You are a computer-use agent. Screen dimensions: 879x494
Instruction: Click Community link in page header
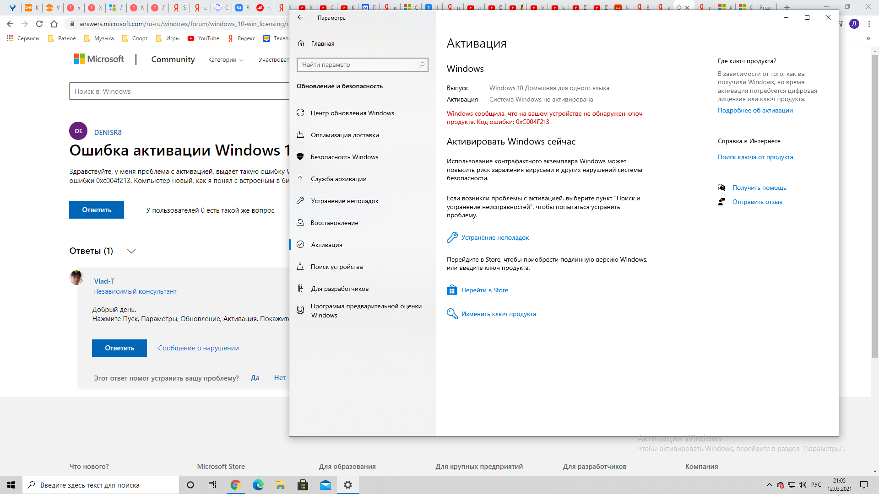(x=173, y=59)
